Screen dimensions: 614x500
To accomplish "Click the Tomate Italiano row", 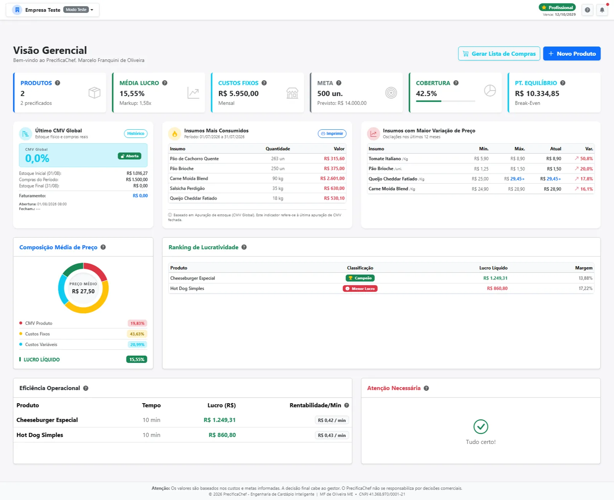I will click(x=480, y=159).
